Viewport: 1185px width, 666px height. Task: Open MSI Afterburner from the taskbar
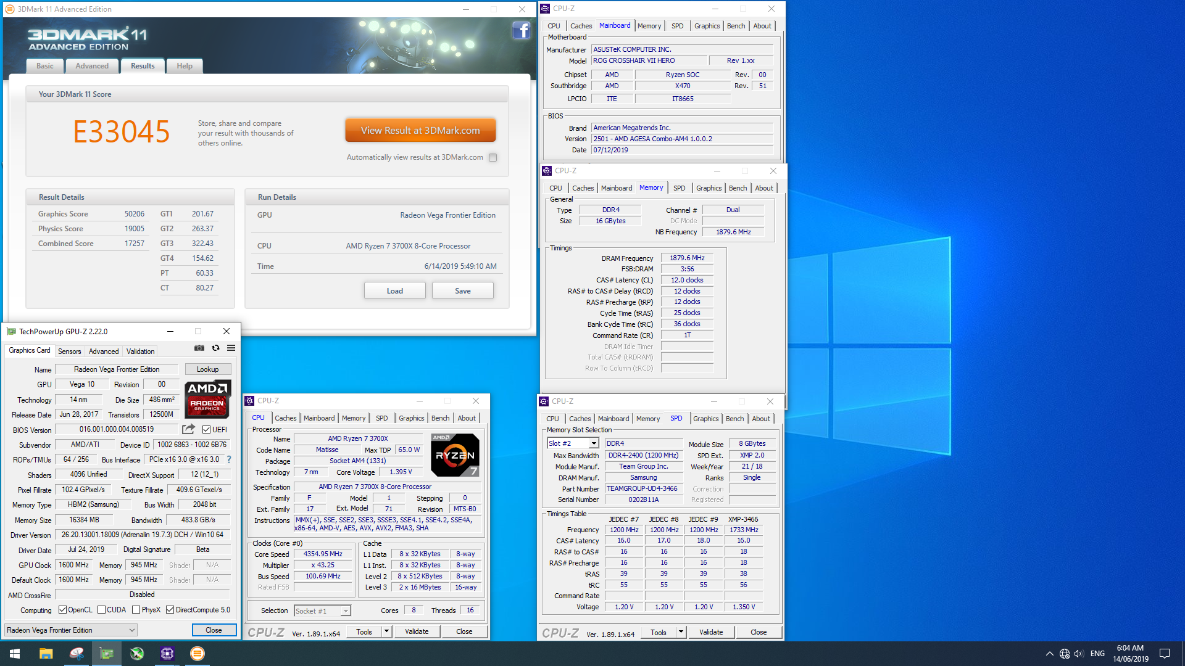(137, 654)
